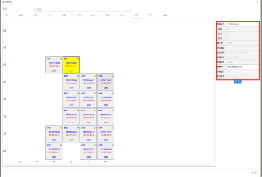Click the container number field SITU9034420

[x=243, y=24]
